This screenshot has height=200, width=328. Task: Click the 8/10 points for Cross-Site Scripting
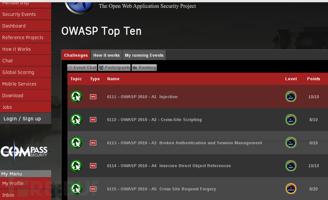313,120
